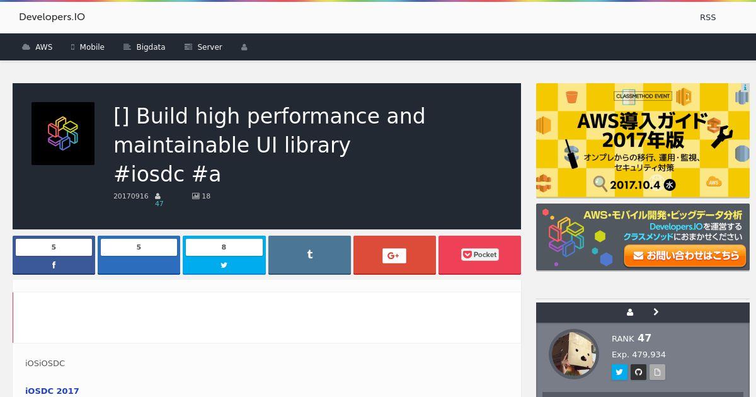Open the RSS feed link
This screenshot has width=756, height=397.
tap(707, 18)
